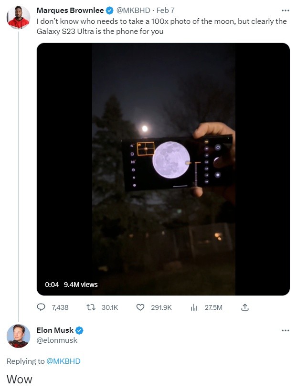Click the 291.9K likes count
The image size is (297, 391).
point(161,307)
